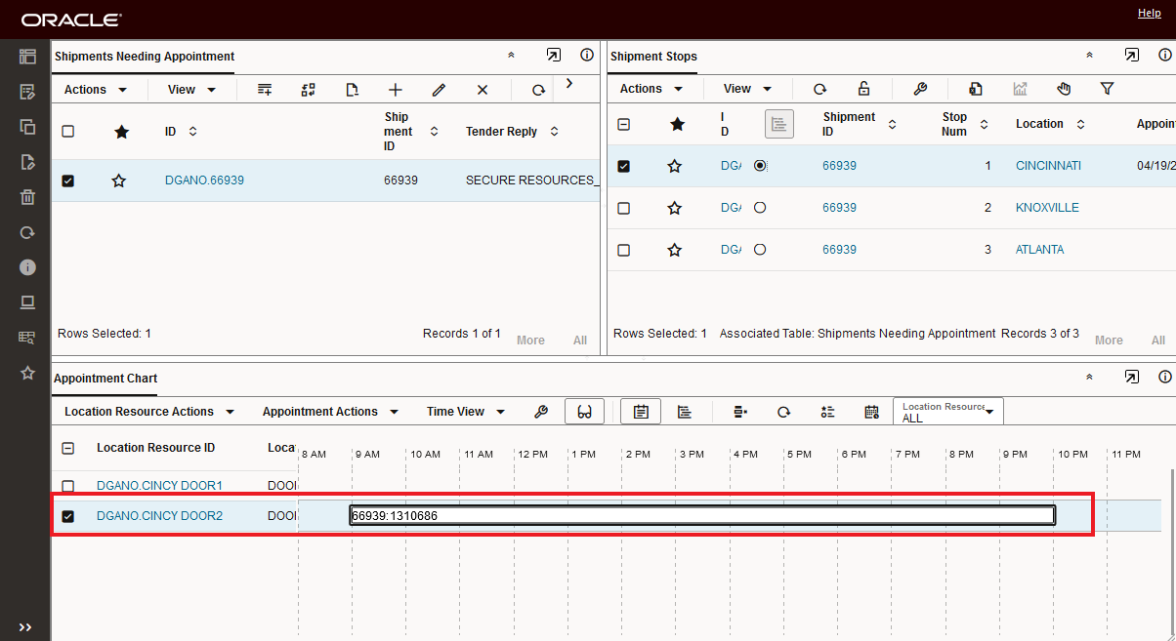Open the Time View dropdown menu

coord(465,412)
